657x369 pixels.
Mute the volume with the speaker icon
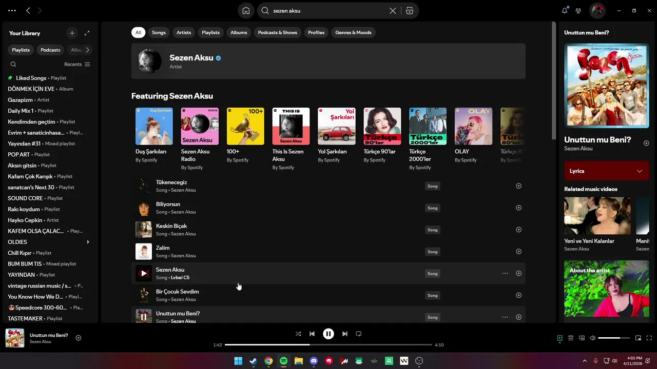[593, 338]
